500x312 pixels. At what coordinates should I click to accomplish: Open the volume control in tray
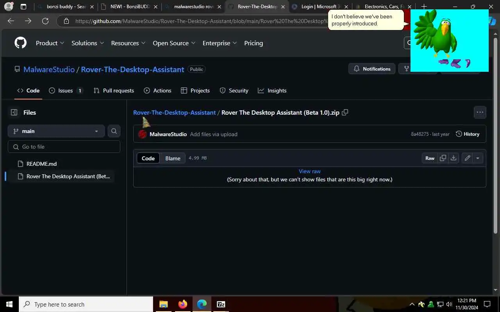pyautogui.click(x=449, y=304)
